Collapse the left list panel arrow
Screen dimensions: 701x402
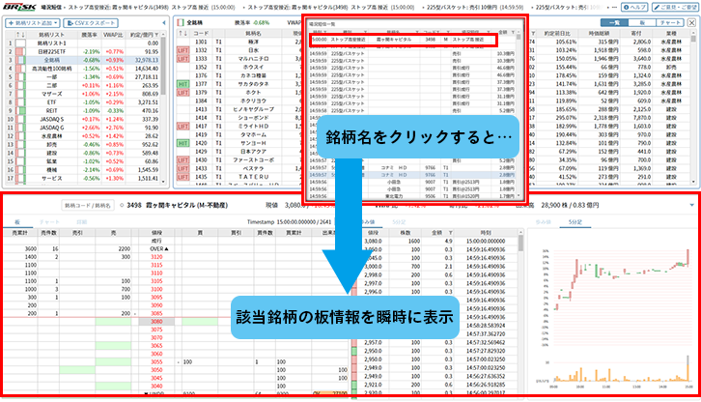coord(164,23)
